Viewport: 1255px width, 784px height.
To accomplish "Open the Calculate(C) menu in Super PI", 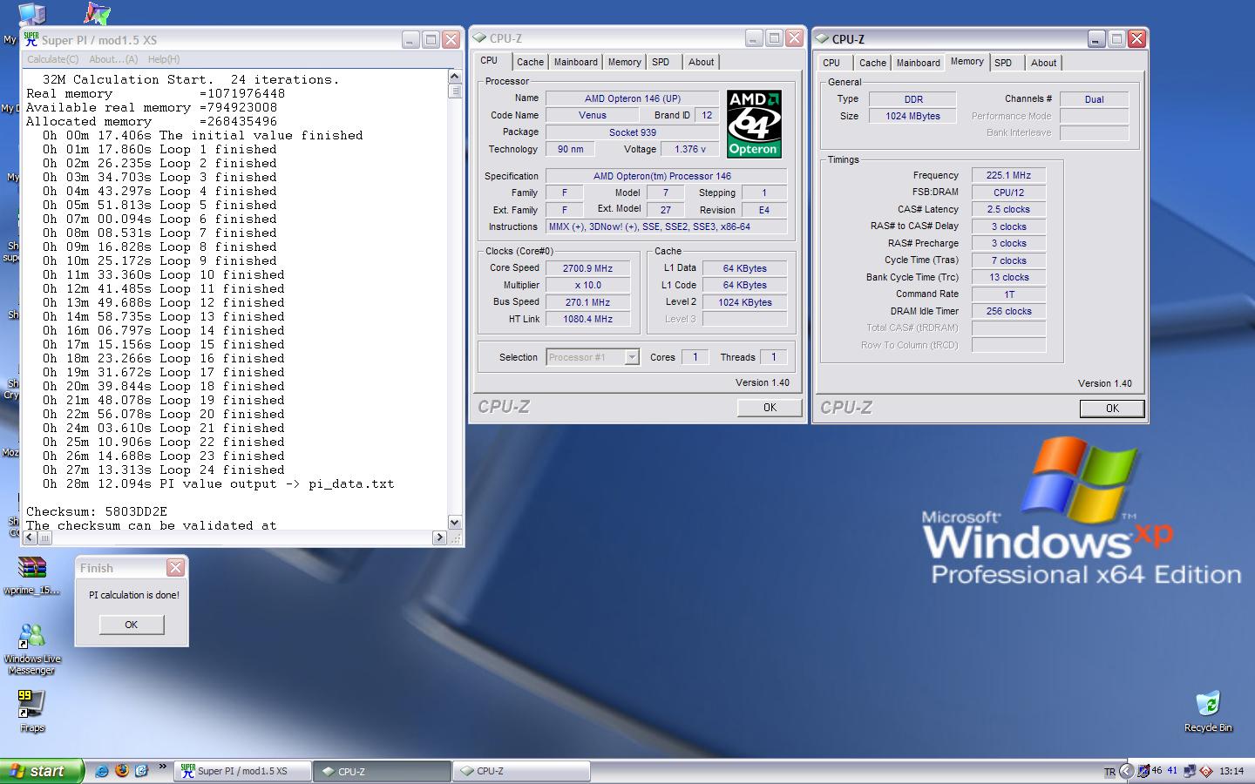I will click(x=52, y=59).
